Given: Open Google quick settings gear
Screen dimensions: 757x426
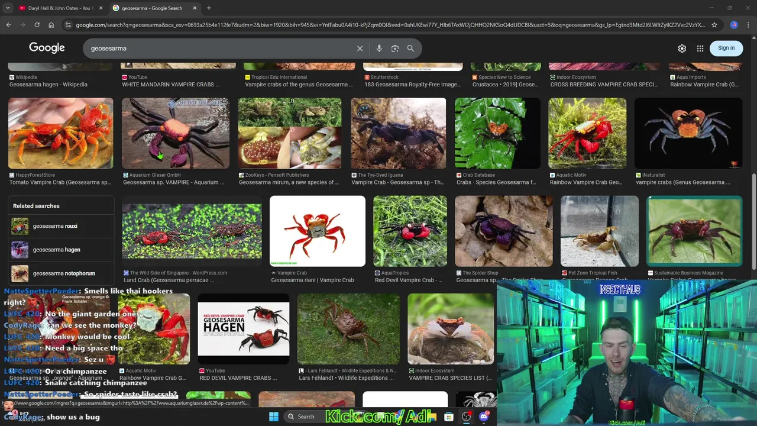Looking at the screenshot, I should [x=682, y=49].
